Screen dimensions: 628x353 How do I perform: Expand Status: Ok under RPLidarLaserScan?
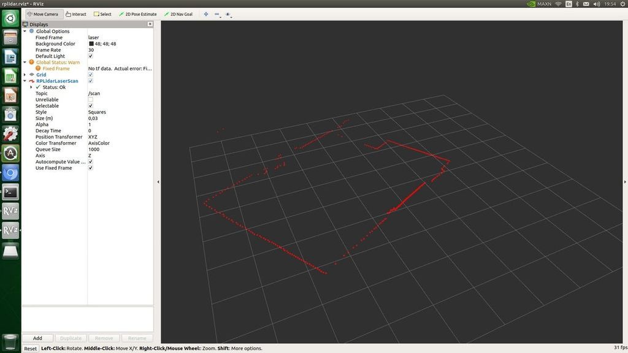31,86
